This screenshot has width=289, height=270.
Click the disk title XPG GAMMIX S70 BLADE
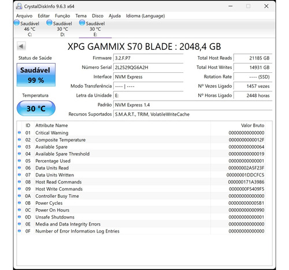pos(144,47)
